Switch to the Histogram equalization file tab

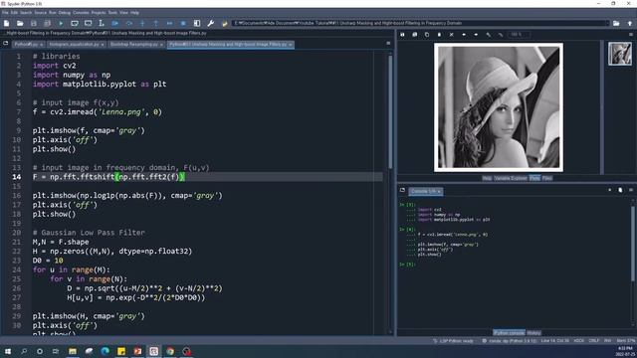(76, 44)
